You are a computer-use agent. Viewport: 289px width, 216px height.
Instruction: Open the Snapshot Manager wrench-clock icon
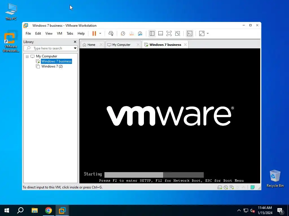point(140,33)
